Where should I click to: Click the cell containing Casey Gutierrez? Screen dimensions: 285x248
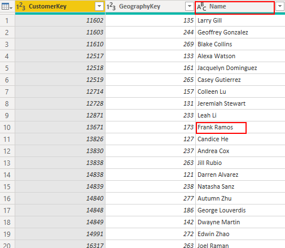point(240,80)
